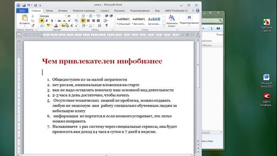277x156 pixels.
Task: Expand the styles gallery more arrow
Action: [164, 25]
